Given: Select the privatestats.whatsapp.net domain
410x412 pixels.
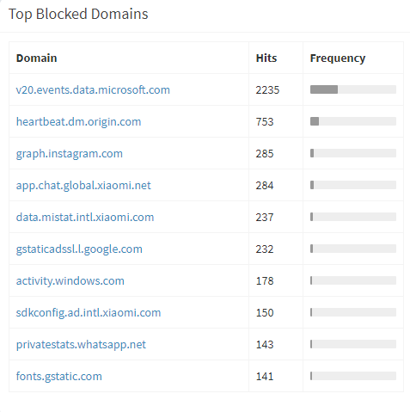Looking at the screenshot, I should [81, 344].
